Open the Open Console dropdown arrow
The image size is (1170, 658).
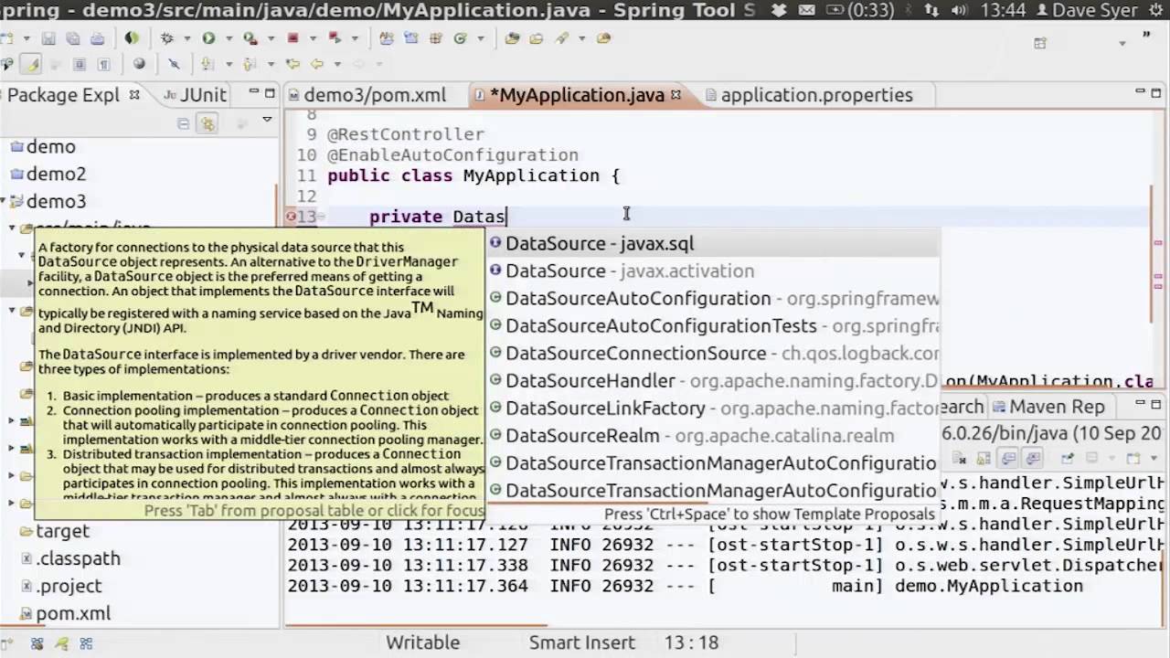pyautogui.click(x=1154, y=458)
